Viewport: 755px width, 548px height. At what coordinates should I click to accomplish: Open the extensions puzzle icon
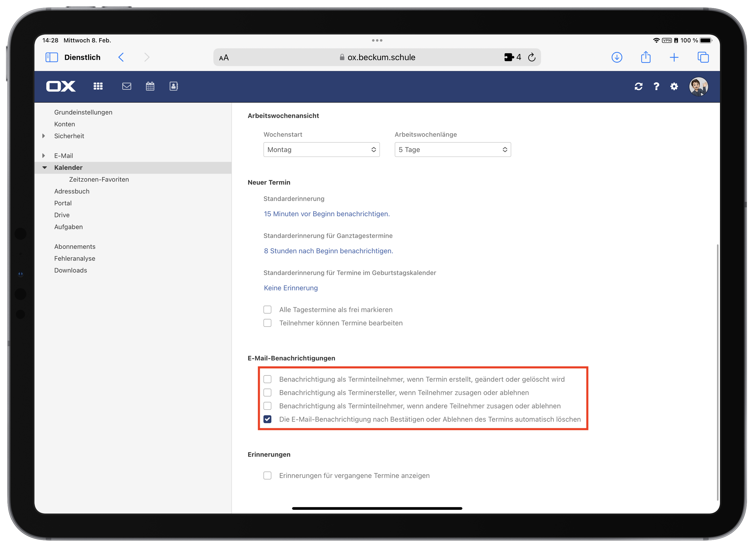[x=509, y=57]
